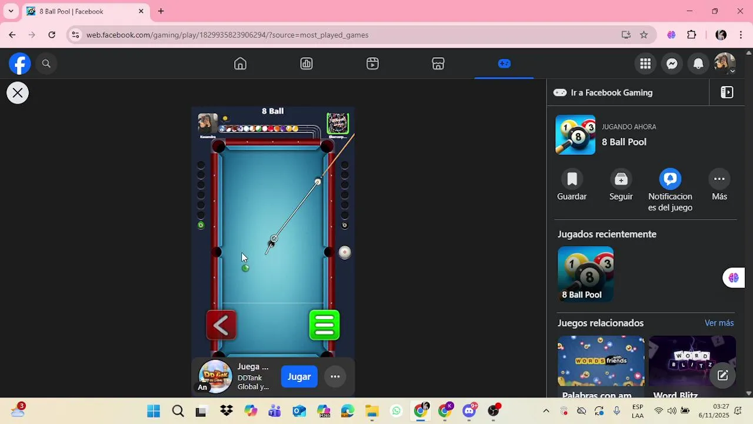Go to the Home feed tab
The image size is (753, 424).
point(240,64)
